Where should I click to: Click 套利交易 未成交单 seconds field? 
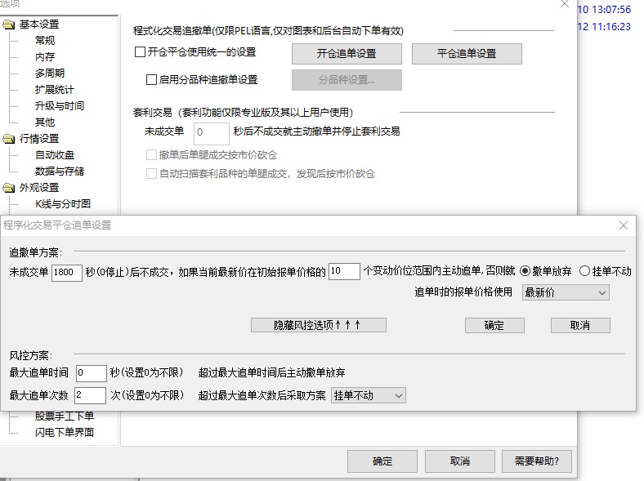click(x=211, y=132)
